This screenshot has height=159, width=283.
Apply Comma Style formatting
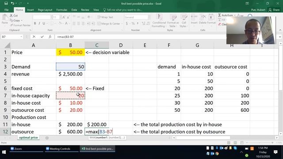pyautogui.click(x=138, y=23)
